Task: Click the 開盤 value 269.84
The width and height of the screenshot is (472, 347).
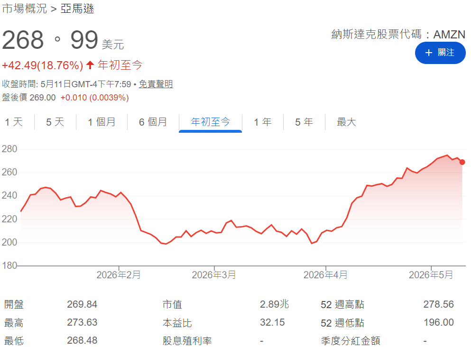Action: tap(82, 304)
